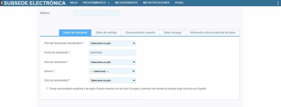Screen dimensions: 281x107
Task: Open the Género dropdown
Action: pos(112,71)
